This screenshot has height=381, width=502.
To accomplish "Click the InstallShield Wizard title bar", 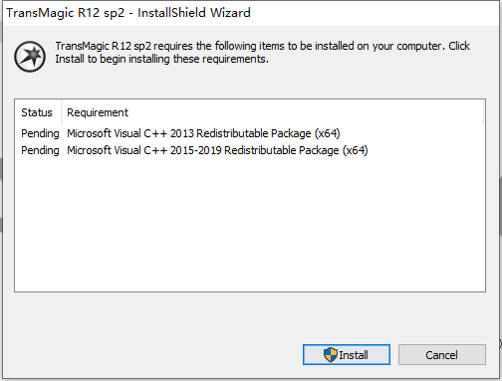I will point(251,13).
